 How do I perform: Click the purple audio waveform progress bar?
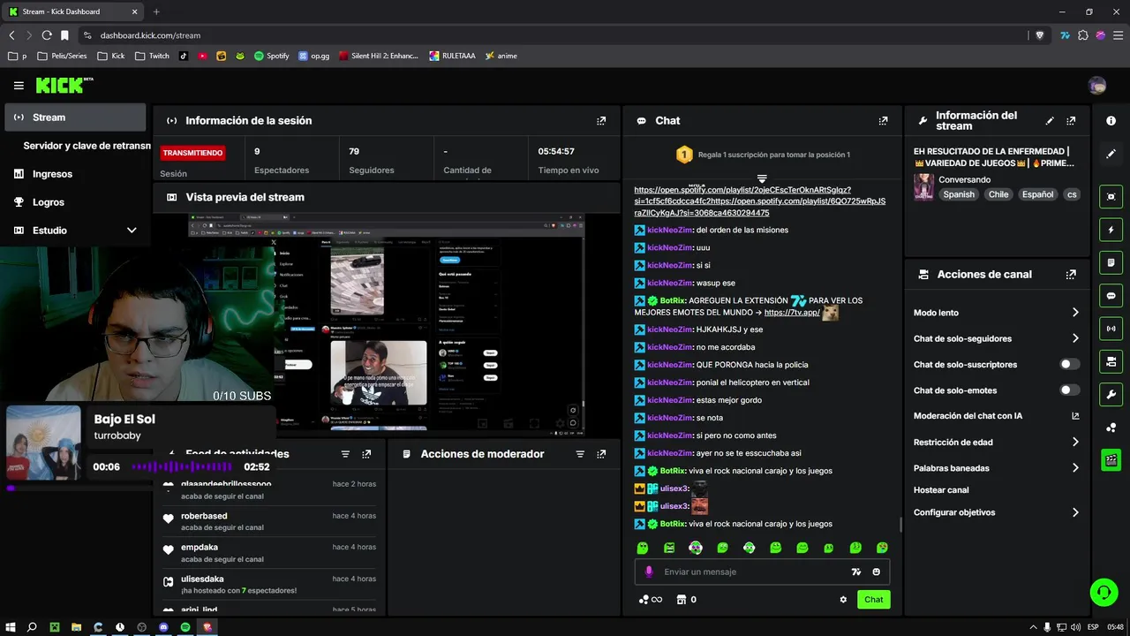coord(181,466)
